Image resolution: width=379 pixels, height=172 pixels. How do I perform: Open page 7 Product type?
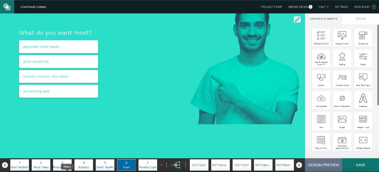point(148,165)
